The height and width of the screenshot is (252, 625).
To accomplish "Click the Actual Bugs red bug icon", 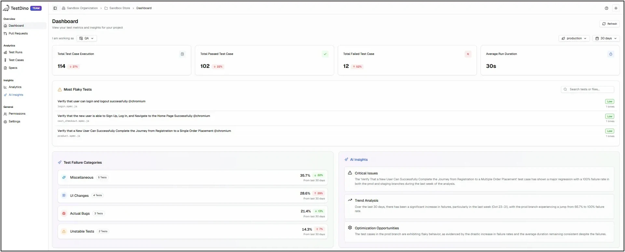I will point(64,213).
